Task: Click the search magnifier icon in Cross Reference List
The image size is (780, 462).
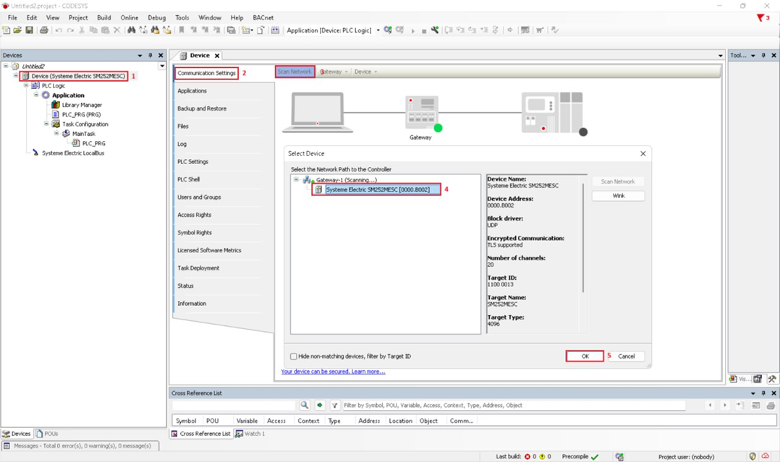Action: point(305,406)
